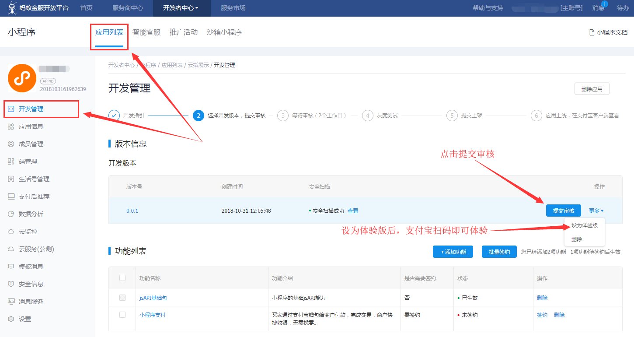The width and height of the screenshot is (634, 337).
Task: Click the 设置 sidebar gear icon
Action: (x=11, y=319)
